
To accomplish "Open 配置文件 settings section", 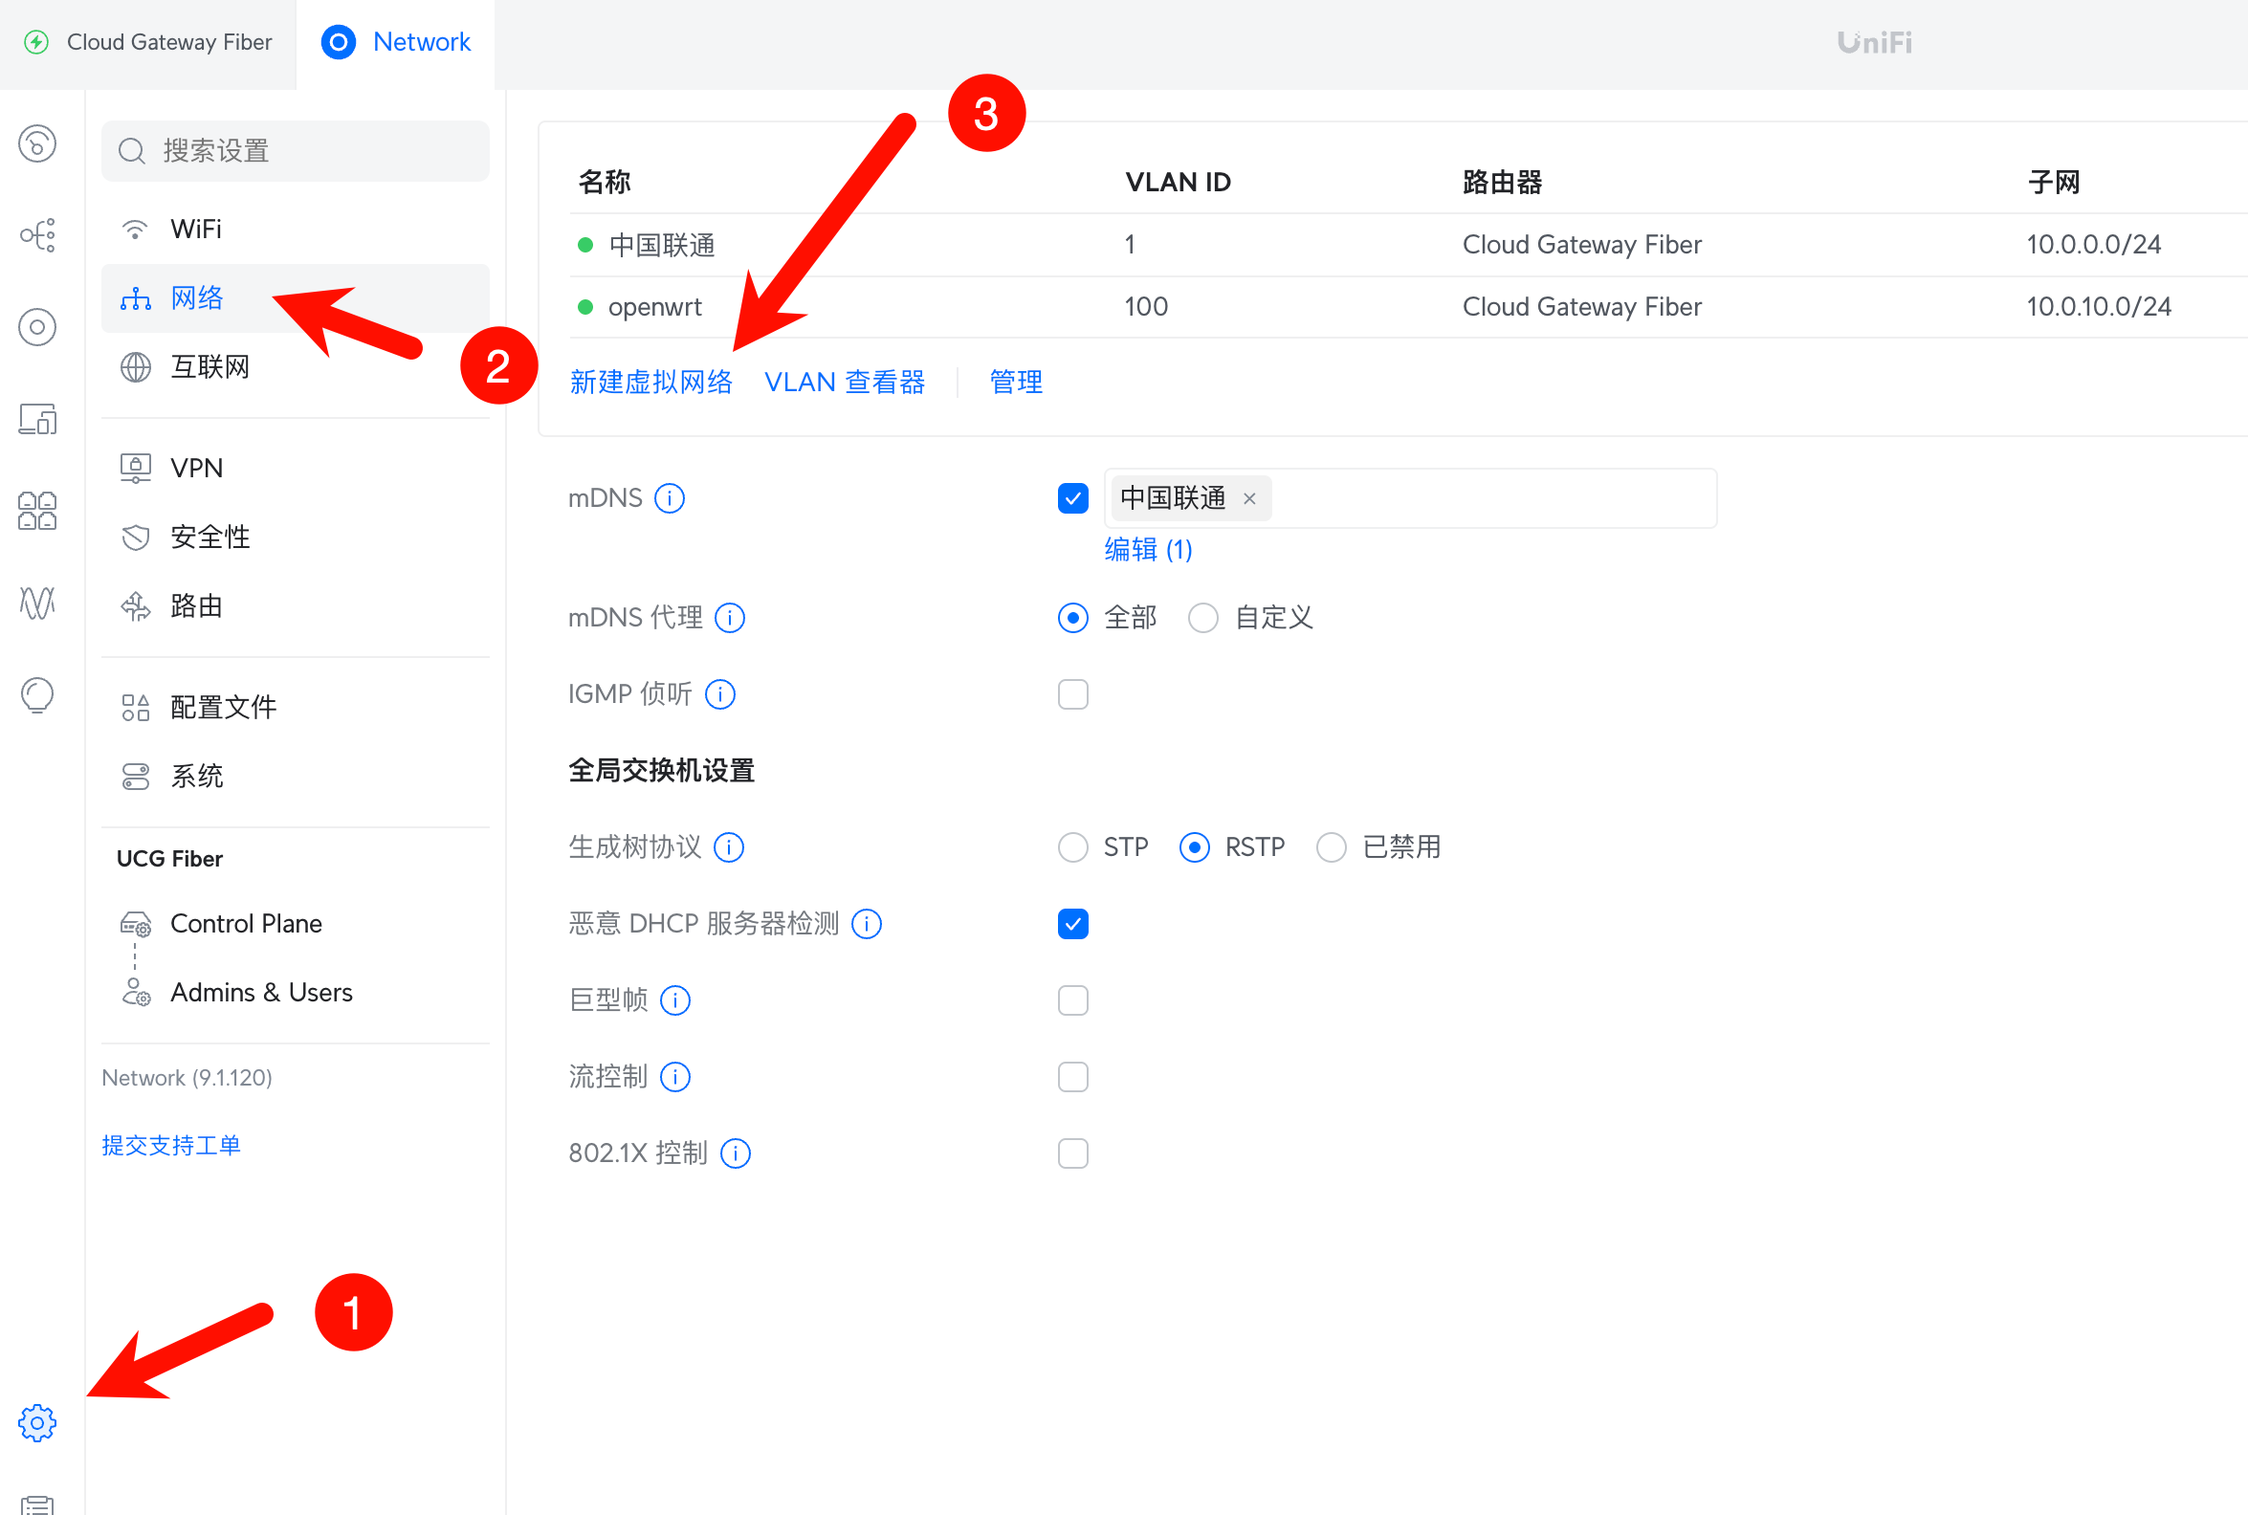I will point(296,707).
